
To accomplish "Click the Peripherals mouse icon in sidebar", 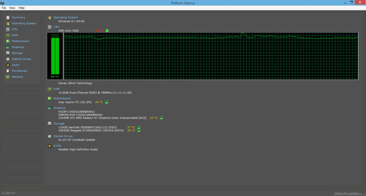I will (8, 71).
